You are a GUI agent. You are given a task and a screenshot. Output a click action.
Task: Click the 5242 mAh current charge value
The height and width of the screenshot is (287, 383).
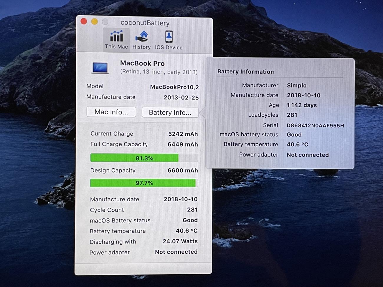point(183,134)
